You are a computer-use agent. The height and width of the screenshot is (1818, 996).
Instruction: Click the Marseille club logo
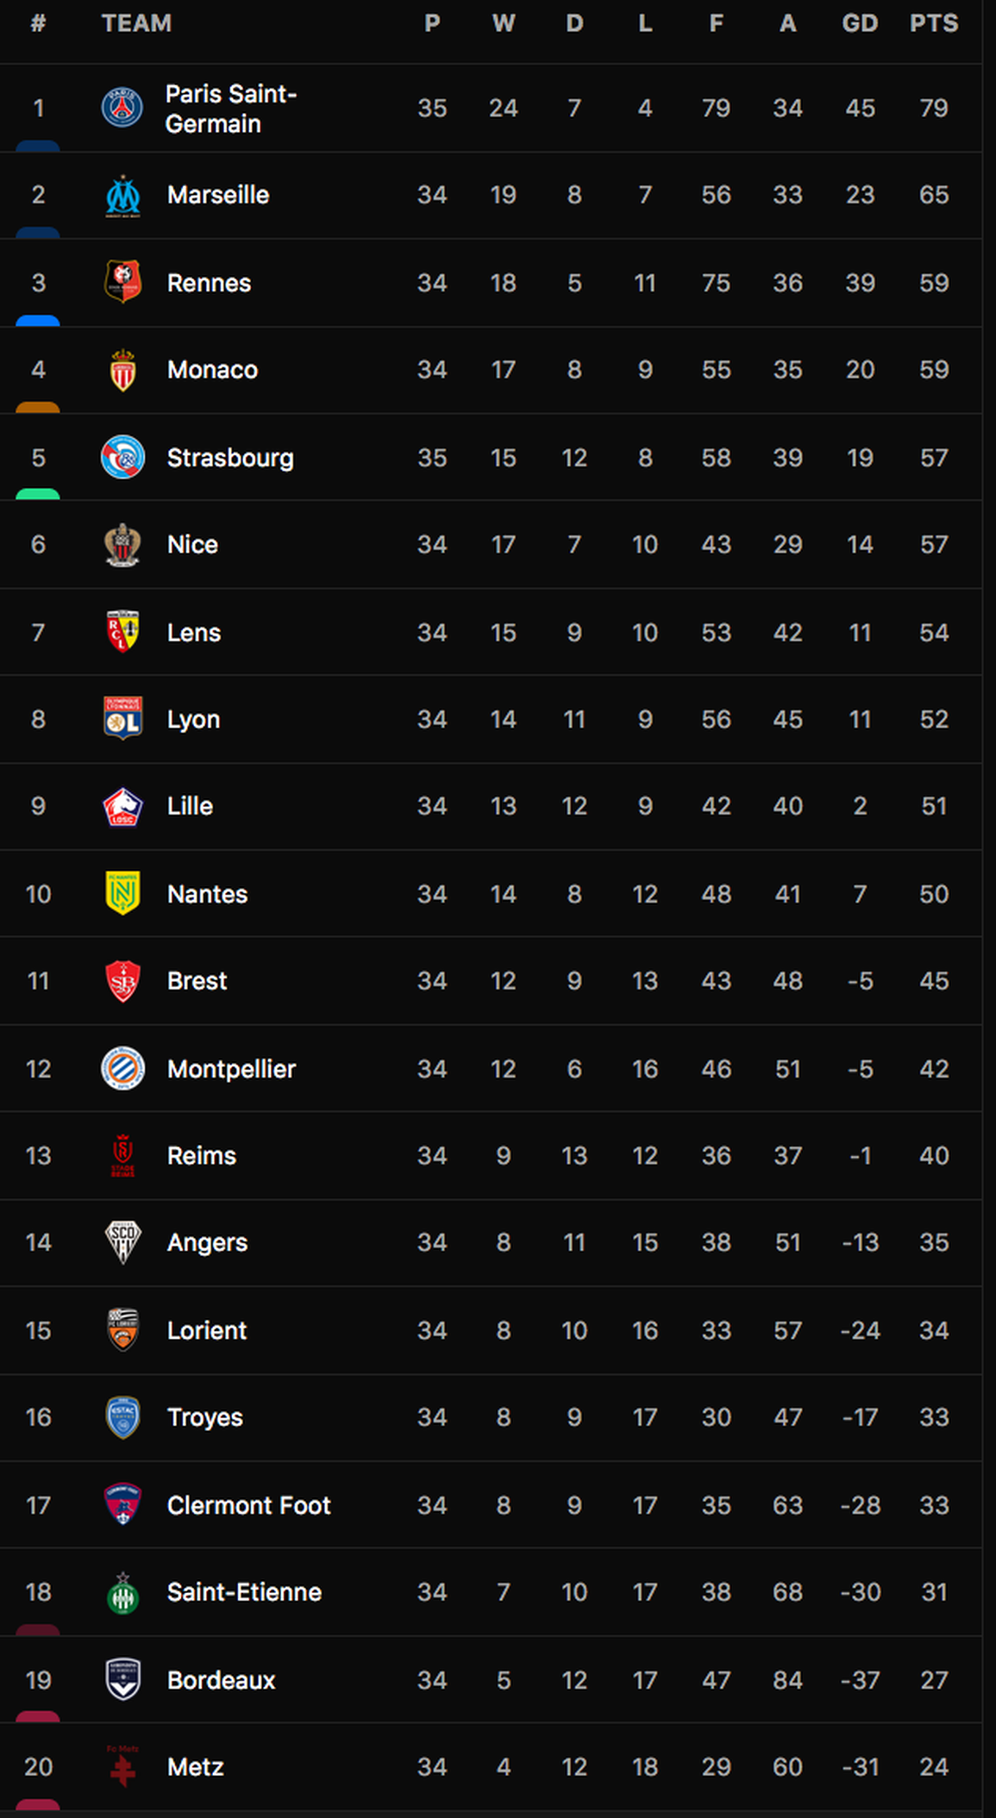[122, 196]
